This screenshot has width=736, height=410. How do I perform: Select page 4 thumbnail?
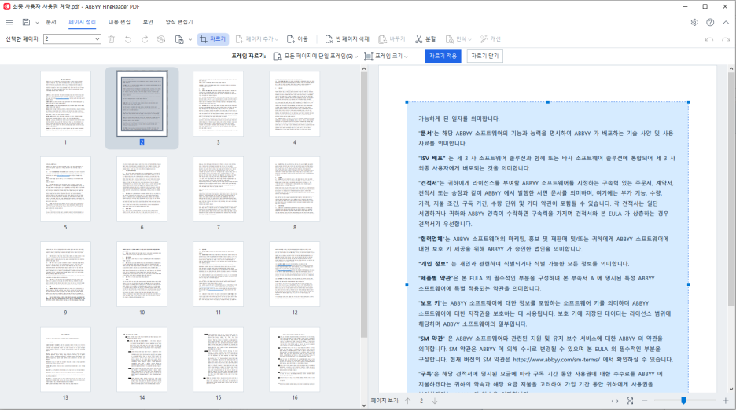click(295, 104)
